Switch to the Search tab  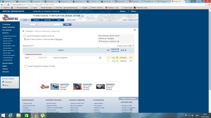(x=25, y=20)
